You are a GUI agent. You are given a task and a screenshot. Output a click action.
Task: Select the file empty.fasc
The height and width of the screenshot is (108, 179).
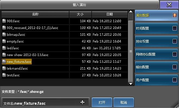(15, 41)
